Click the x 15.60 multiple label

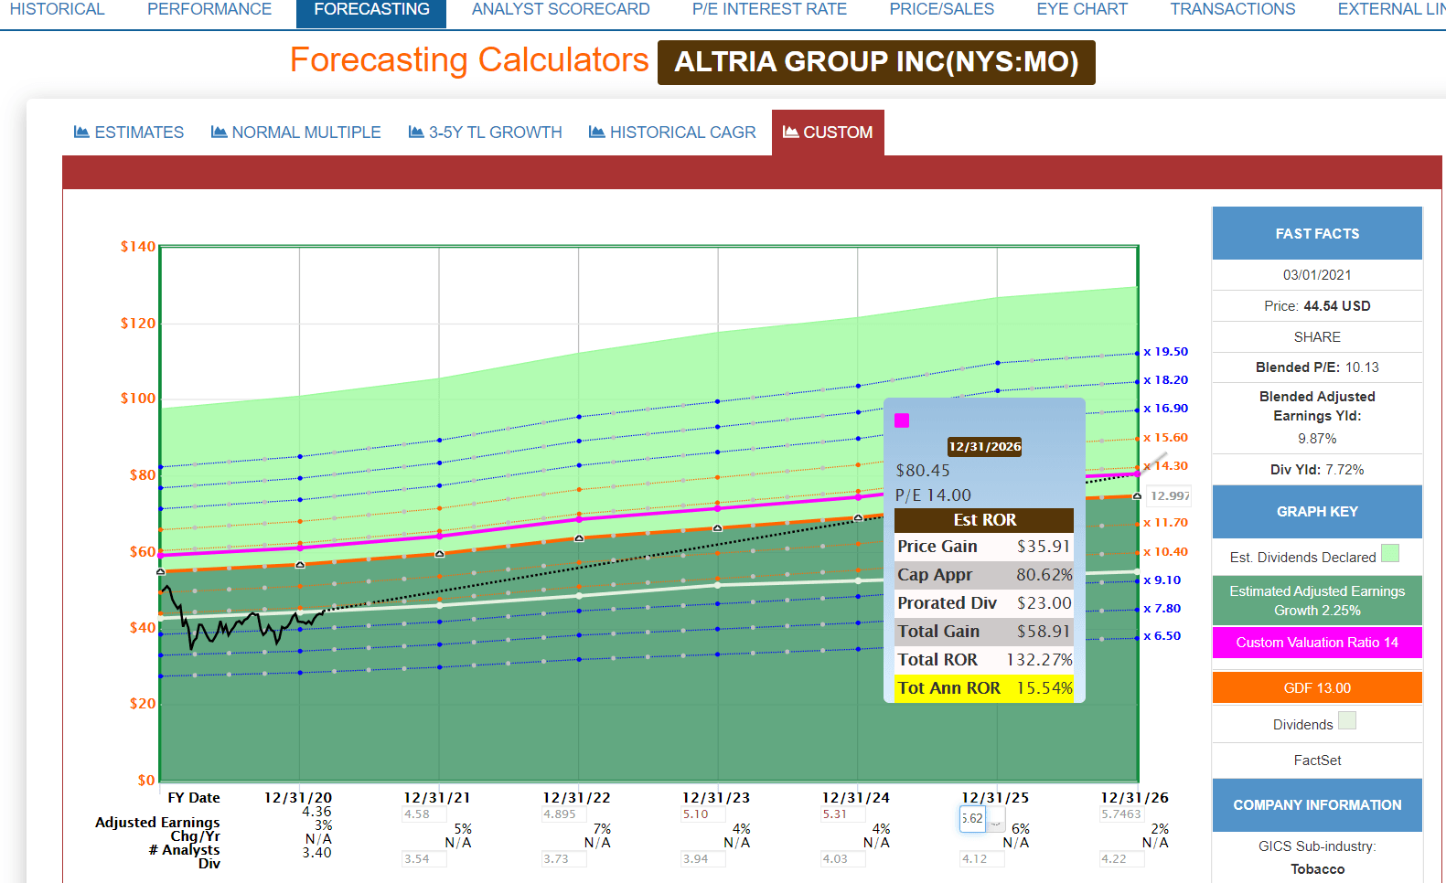(1166, 438)
